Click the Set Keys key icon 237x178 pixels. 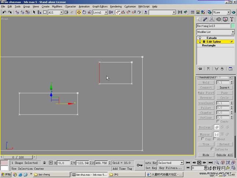[139, 165]
